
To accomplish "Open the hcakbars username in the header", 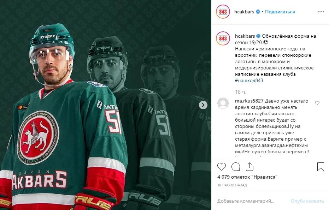I will (244, 12).
